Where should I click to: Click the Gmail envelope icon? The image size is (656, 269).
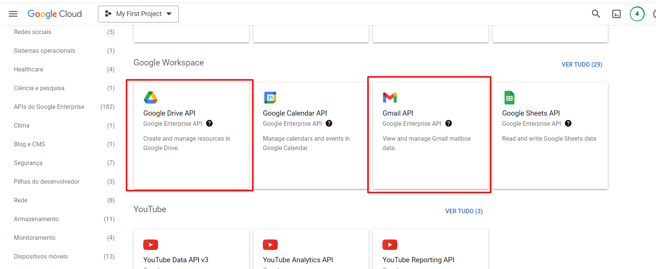pos(390,97)
